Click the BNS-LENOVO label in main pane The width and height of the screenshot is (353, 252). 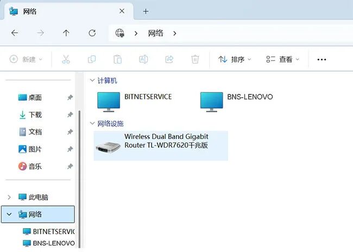[x=250, y=97]
